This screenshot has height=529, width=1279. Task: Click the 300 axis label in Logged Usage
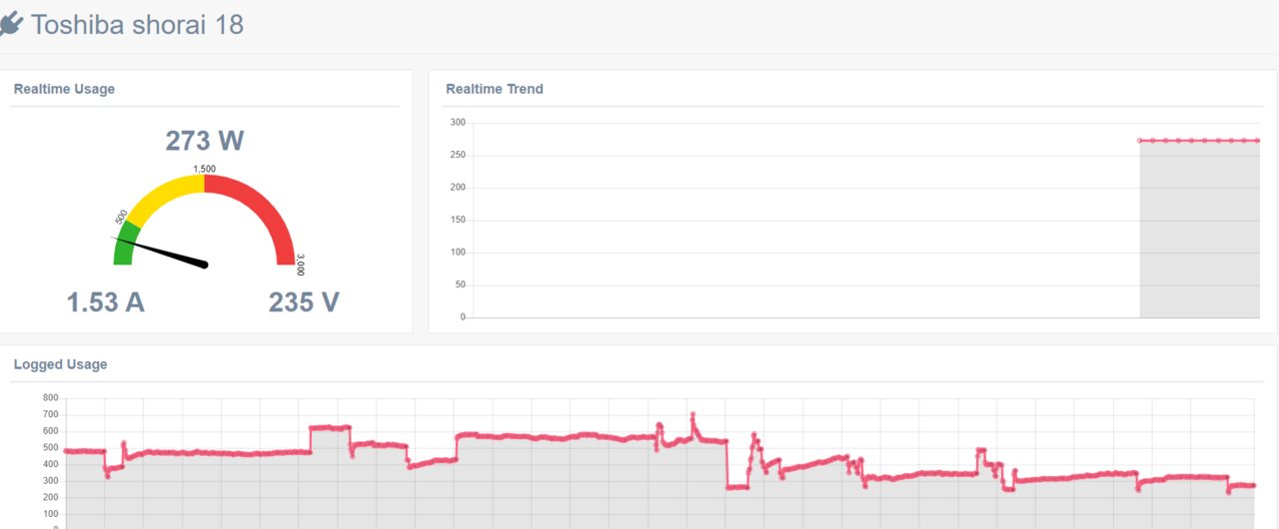coord(50,481)
